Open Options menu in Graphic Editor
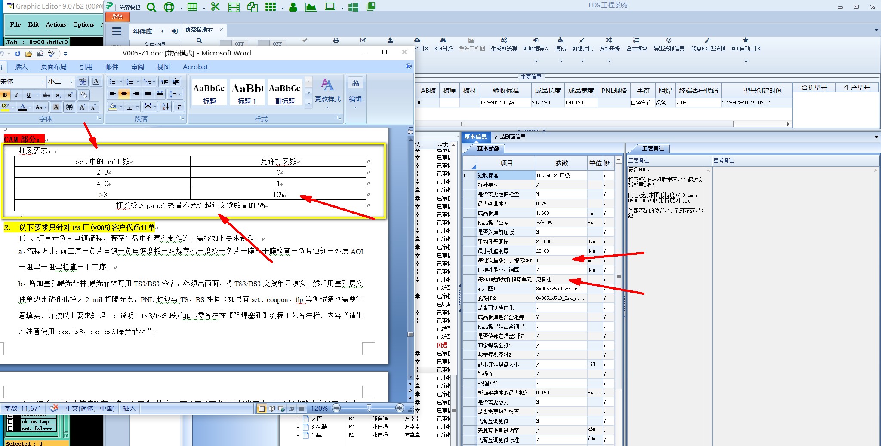This screenshot has width=881, height=446. tap(83, 24)
